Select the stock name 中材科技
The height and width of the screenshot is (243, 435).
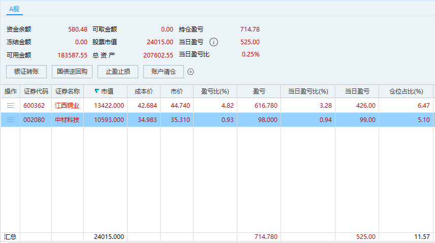click(x=67, y=120)
